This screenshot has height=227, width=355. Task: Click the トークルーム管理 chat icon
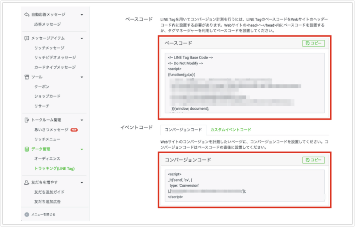27,120
